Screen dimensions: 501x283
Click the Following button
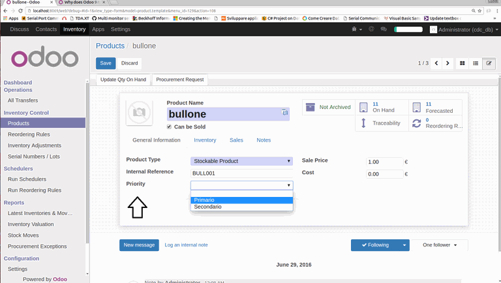coord(375,245)
